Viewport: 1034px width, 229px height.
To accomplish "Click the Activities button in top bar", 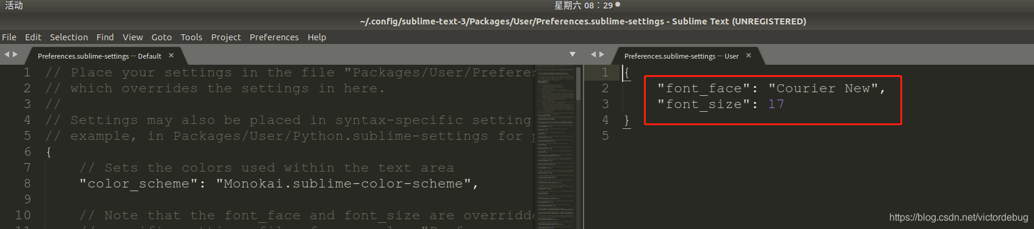I will (14, 5).
